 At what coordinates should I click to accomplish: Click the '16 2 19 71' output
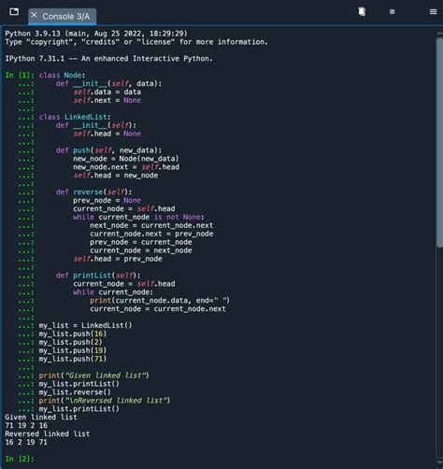tap(26, 442)
